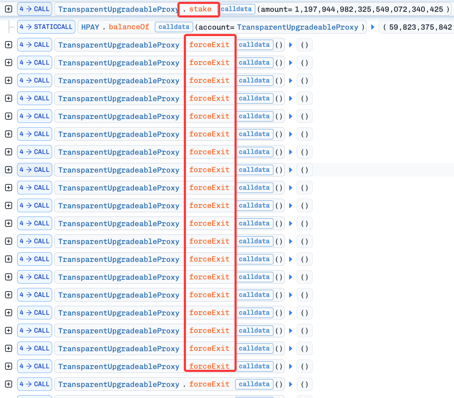Viewport: 454px width, 398px height.
Task: Expand the first forceExit call row
Action: click(x=9, y=45)
